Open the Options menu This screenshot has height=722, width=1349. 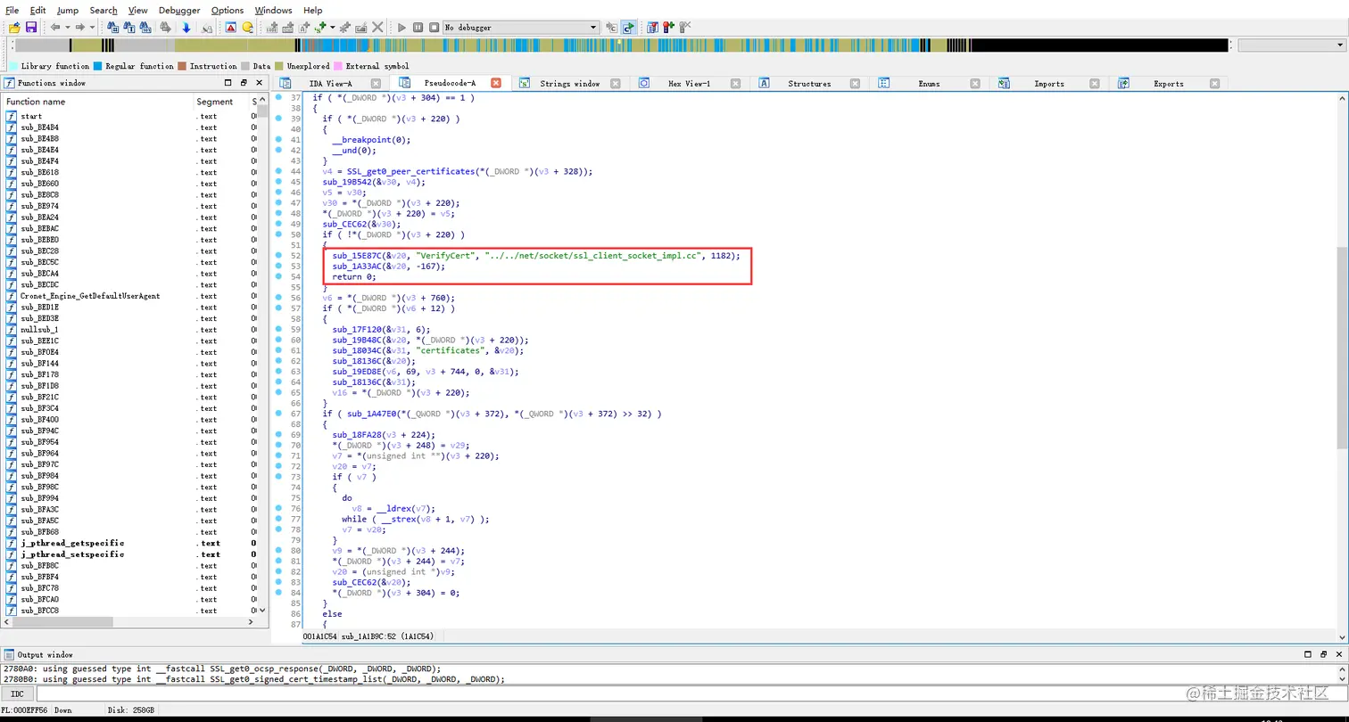tap(228, 10)
